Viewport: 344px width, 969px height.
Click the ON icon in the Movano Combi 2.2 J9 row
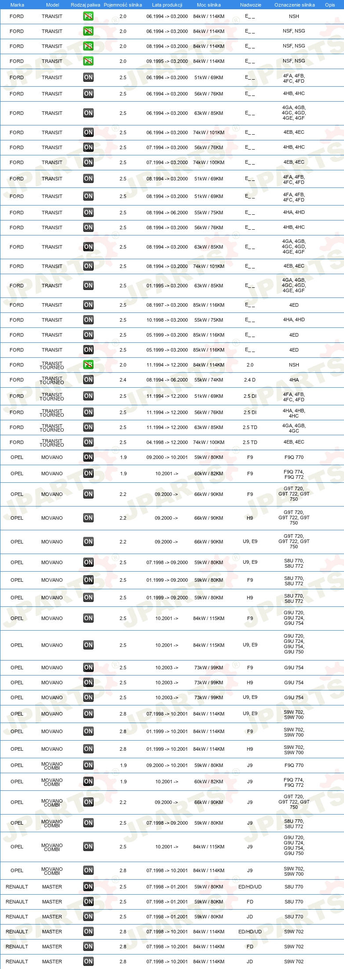[x=88, y=802]
